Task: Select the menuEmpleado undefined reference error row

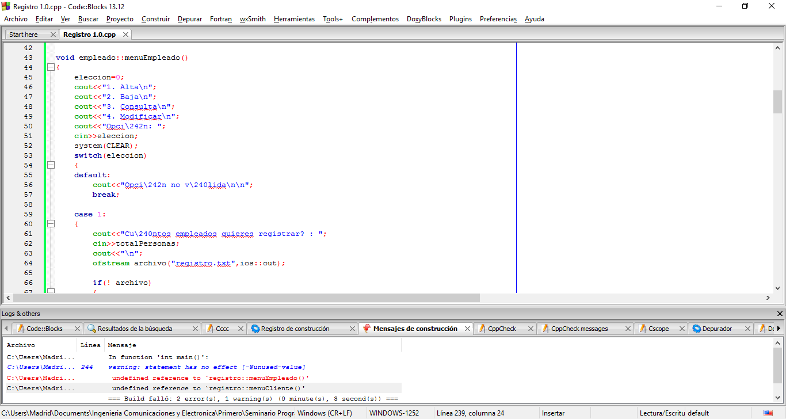Action: [x=203, y=378]
